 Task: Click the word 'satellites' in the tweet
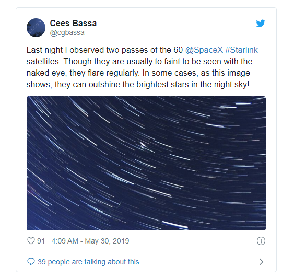pos(43,62)
